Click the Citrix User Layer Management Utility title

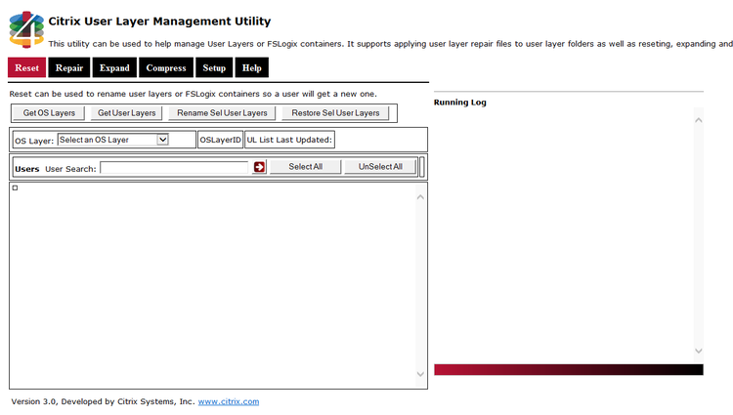(x=159, y=21)
